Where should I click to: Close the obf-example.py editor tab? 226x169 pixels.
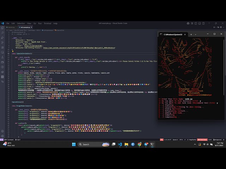coord(31,27)
